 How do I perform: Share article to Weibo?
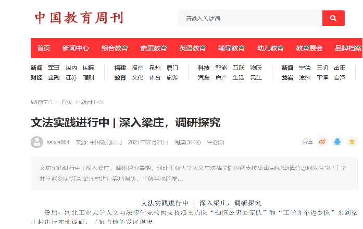[323, 142]
